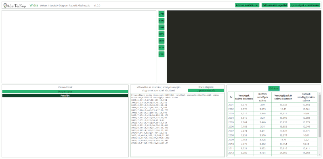Click the 20,128 cell in table
The height and width of the screenshot is (159, 323).
(283, 131)
